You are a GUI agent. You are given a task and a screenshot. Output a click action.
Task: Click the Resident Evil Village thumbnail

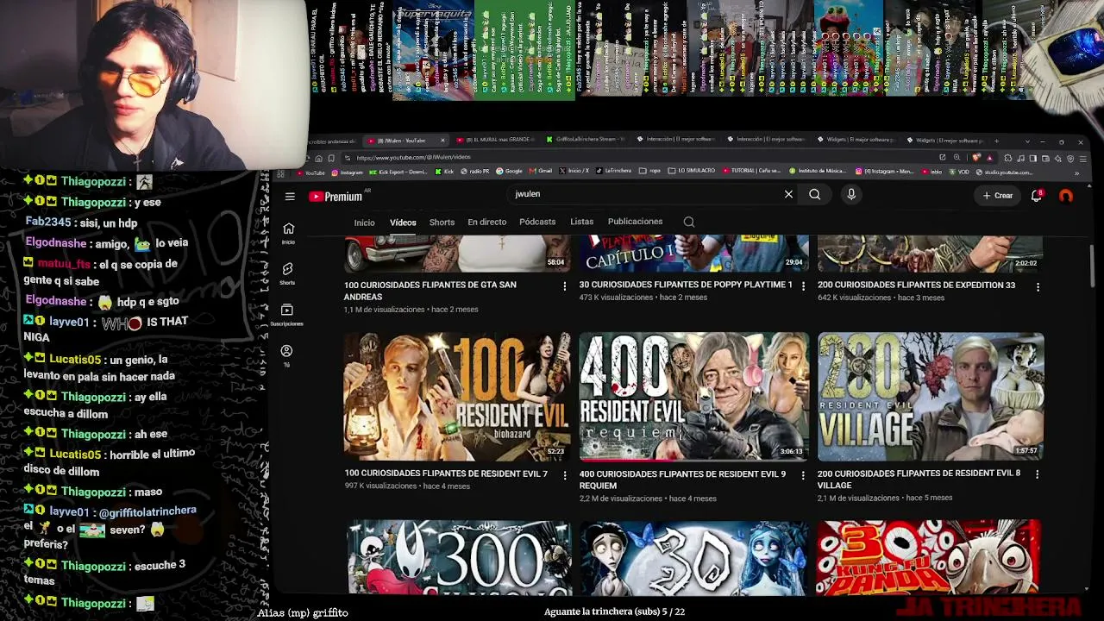click(931, 397)
